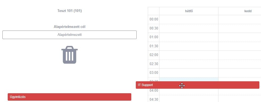261x102 pixels.
Task: Select the 00:00 slot on kedd
Action: (240, 19)
